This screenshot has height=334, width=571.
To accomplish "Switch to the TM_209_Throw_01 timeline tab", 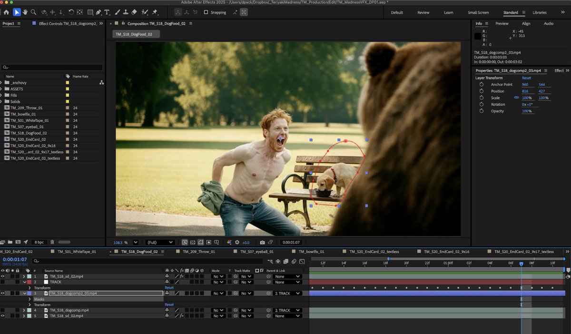I will pos(199,251).
